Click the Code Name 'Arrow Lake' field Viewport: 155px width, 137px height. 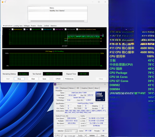coord(72,95)
